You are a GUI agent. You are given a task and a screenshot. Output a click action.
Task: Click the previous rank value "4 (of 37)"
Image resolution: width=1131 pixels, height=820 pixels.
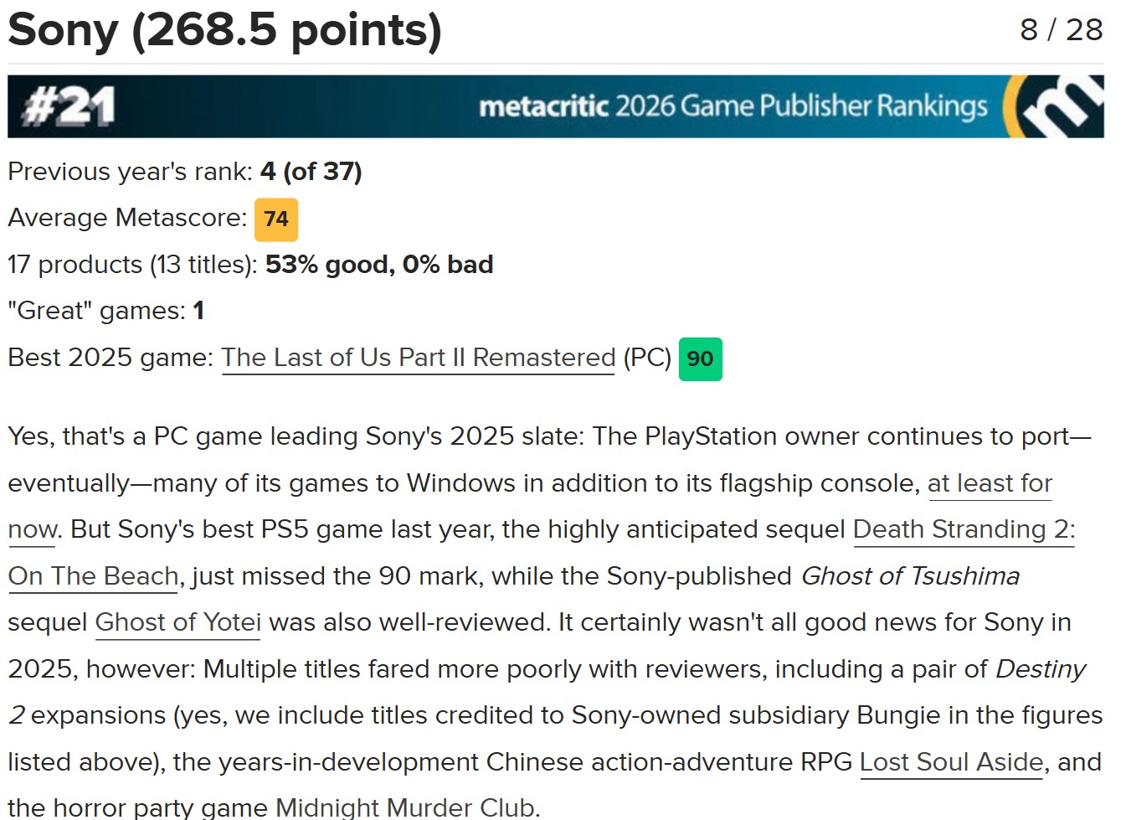pyautogui.click(x=311, y=172)
